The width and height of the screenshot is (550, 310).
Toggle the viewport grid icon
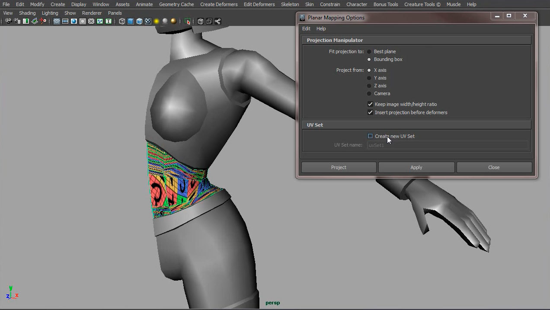[x=57, y=21]
